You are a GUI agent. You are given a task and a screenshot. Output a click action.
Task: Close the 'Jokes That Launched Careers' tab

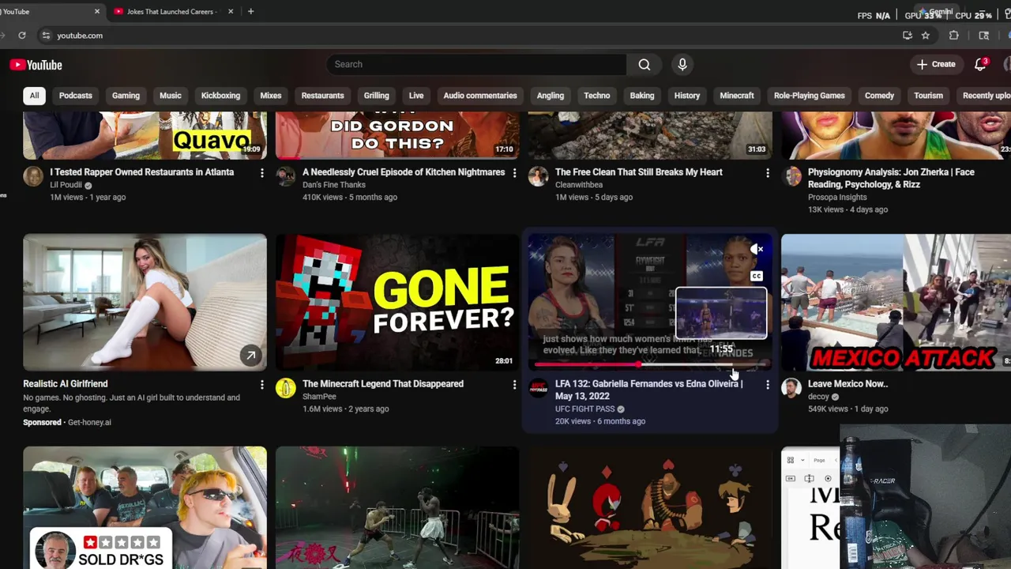(231, 12)
